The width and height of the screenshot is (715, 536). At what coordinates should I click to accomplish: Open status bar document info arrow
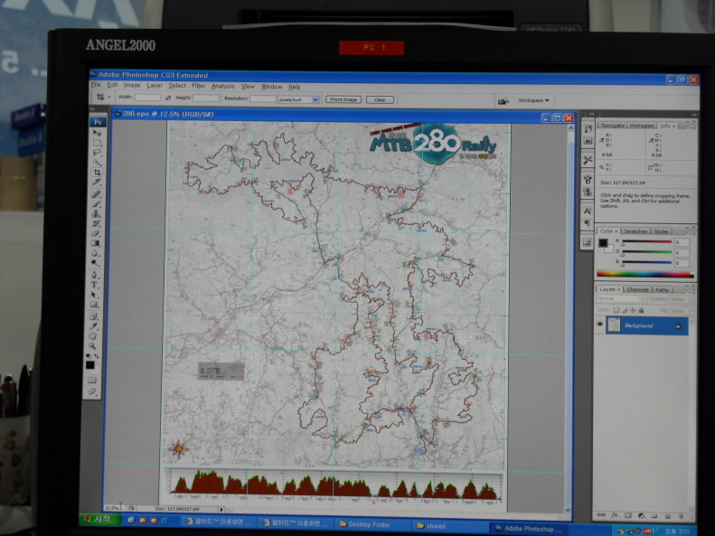click(x=221, y=509)
